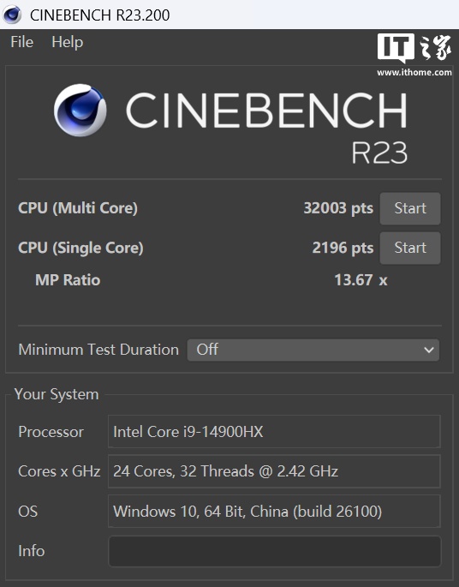Viewport: 459px width, 587px height.
Task: Click the Cinebench icon in the title bar
Action: (x=12, y=15)
